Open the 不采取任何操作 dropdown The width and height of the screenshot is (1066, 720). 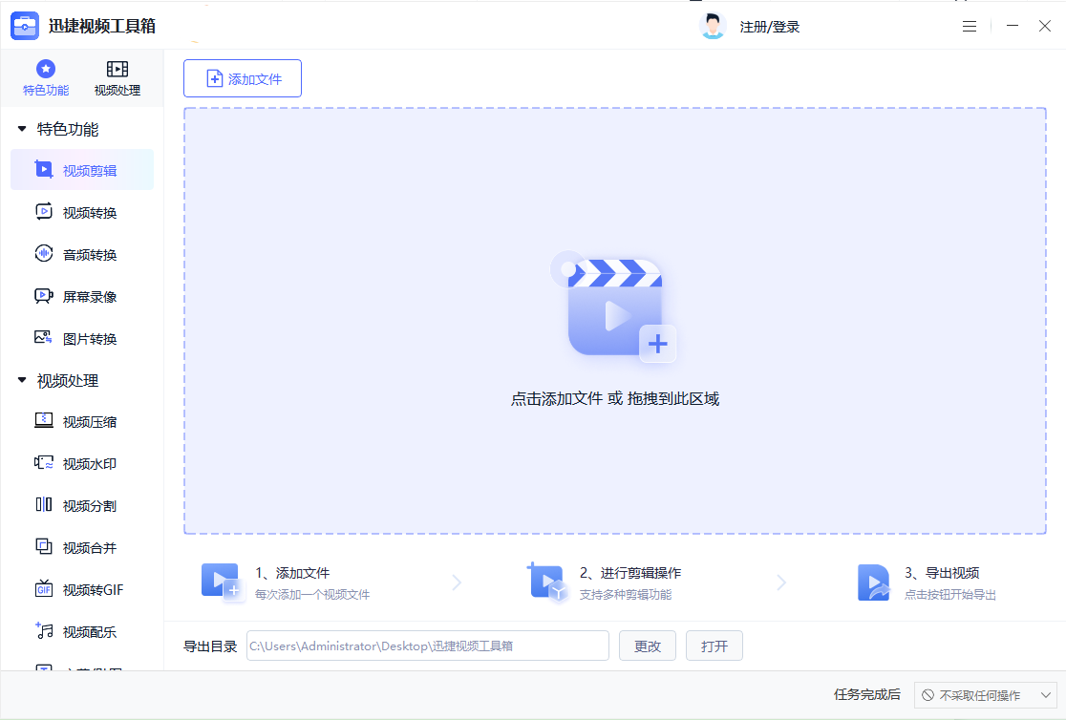[986, 695]
